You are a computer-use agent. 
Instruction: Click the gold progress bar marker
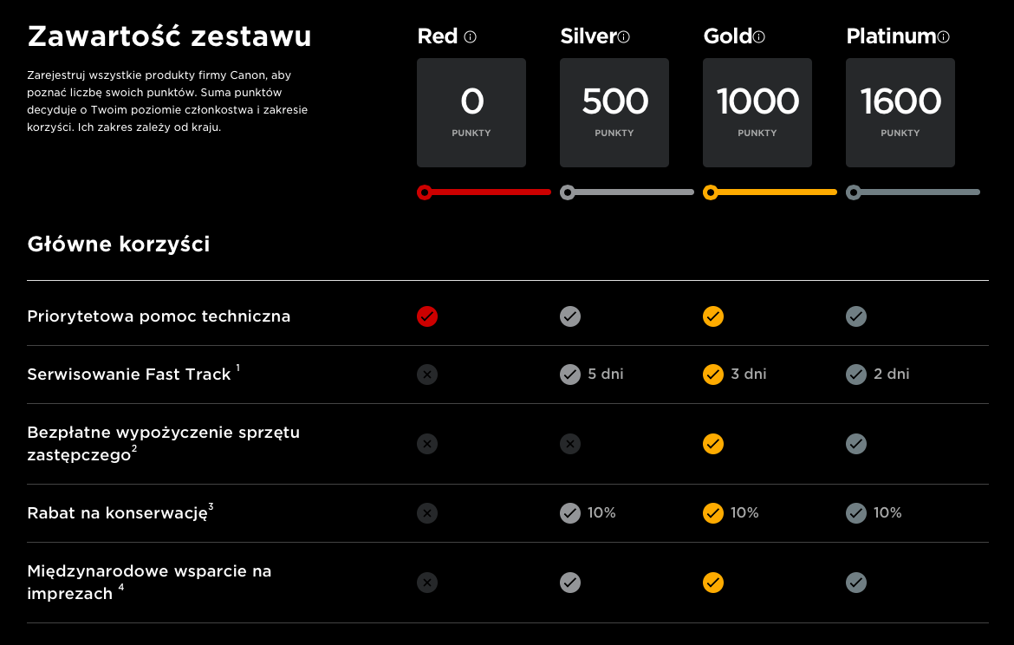tap(710, 192)
